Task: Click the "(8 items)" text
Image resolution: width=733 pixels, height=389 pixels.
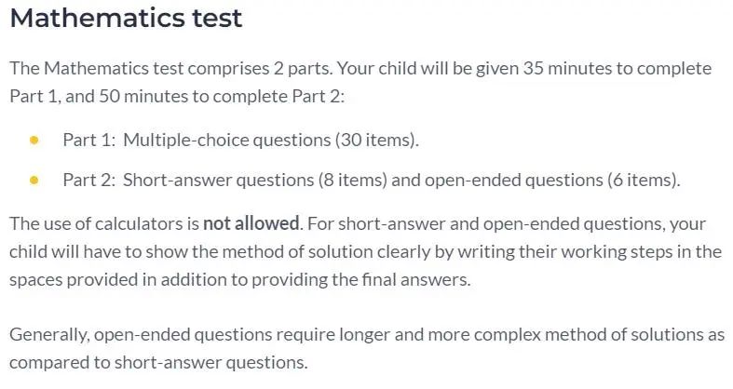Action: coord(353,181)
